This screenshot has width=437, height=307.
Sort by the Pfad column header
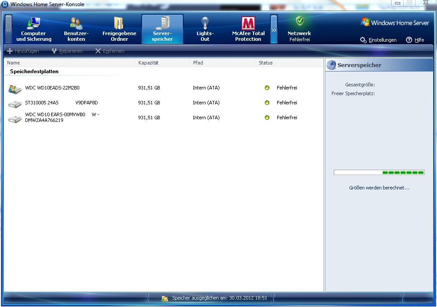[x=223, y=63]
